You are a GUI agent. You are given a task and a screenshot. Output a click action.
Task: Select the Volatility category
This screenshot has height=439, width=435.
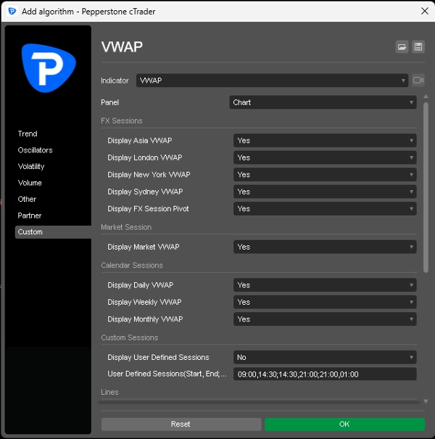point(31,167)
